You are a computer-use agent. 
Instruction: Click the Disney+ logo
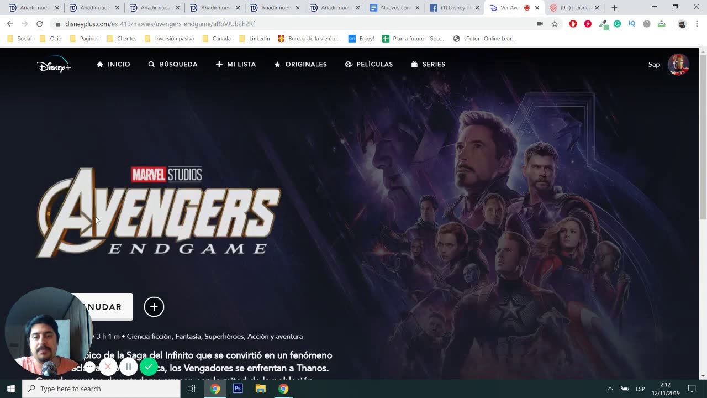(54, 65)
